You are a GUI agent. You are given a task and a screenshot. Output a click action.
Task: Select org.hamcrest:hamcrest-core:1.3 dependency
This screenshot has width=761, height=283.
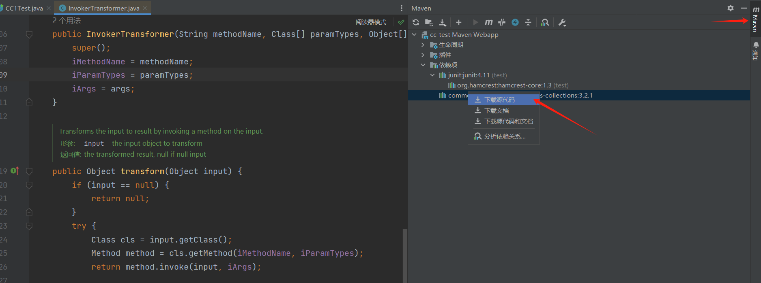[504, 85]
